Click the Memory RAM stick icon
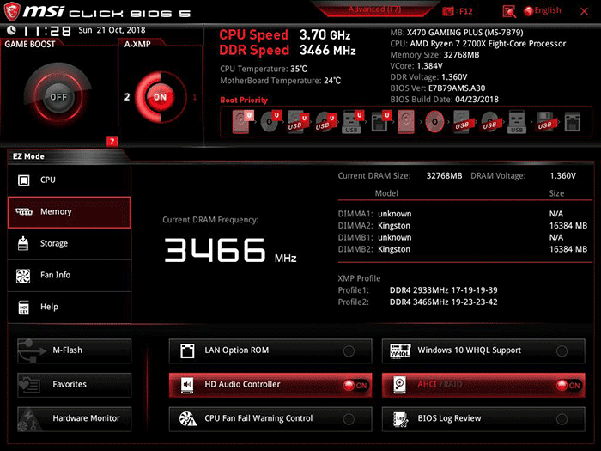Image resolution: width=601 pixels, height=451 pixels. click(24, 211)
